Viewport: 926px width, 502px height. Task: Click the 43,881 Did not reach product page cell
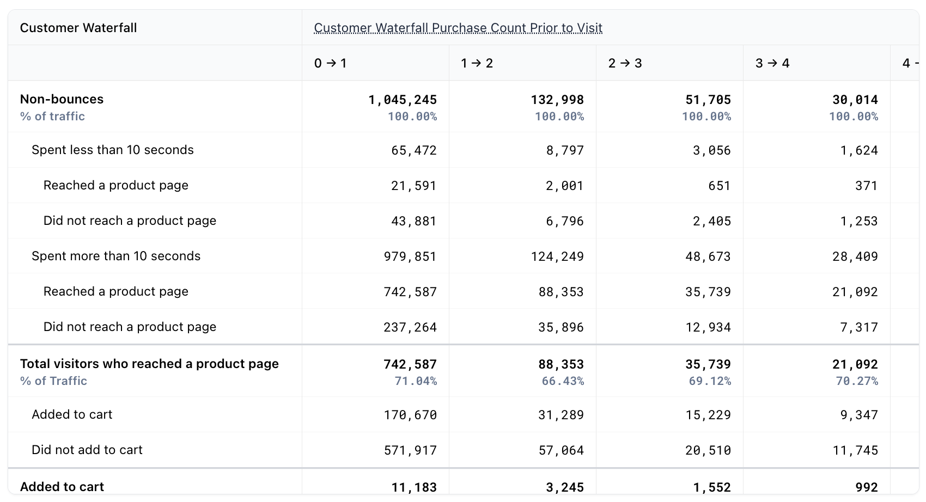(413, 221)
